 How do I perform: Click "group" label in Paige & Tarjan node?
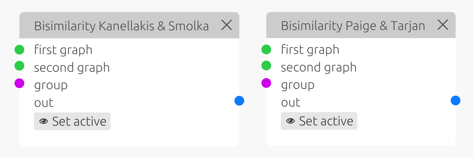[x=298, y=85]
